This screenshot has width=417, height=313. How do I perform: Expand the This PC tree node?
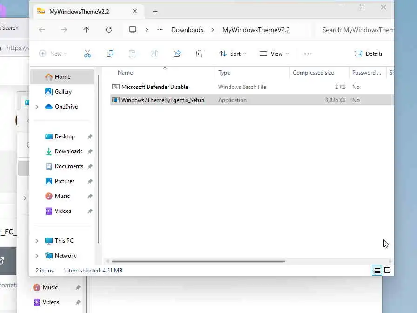37,241
